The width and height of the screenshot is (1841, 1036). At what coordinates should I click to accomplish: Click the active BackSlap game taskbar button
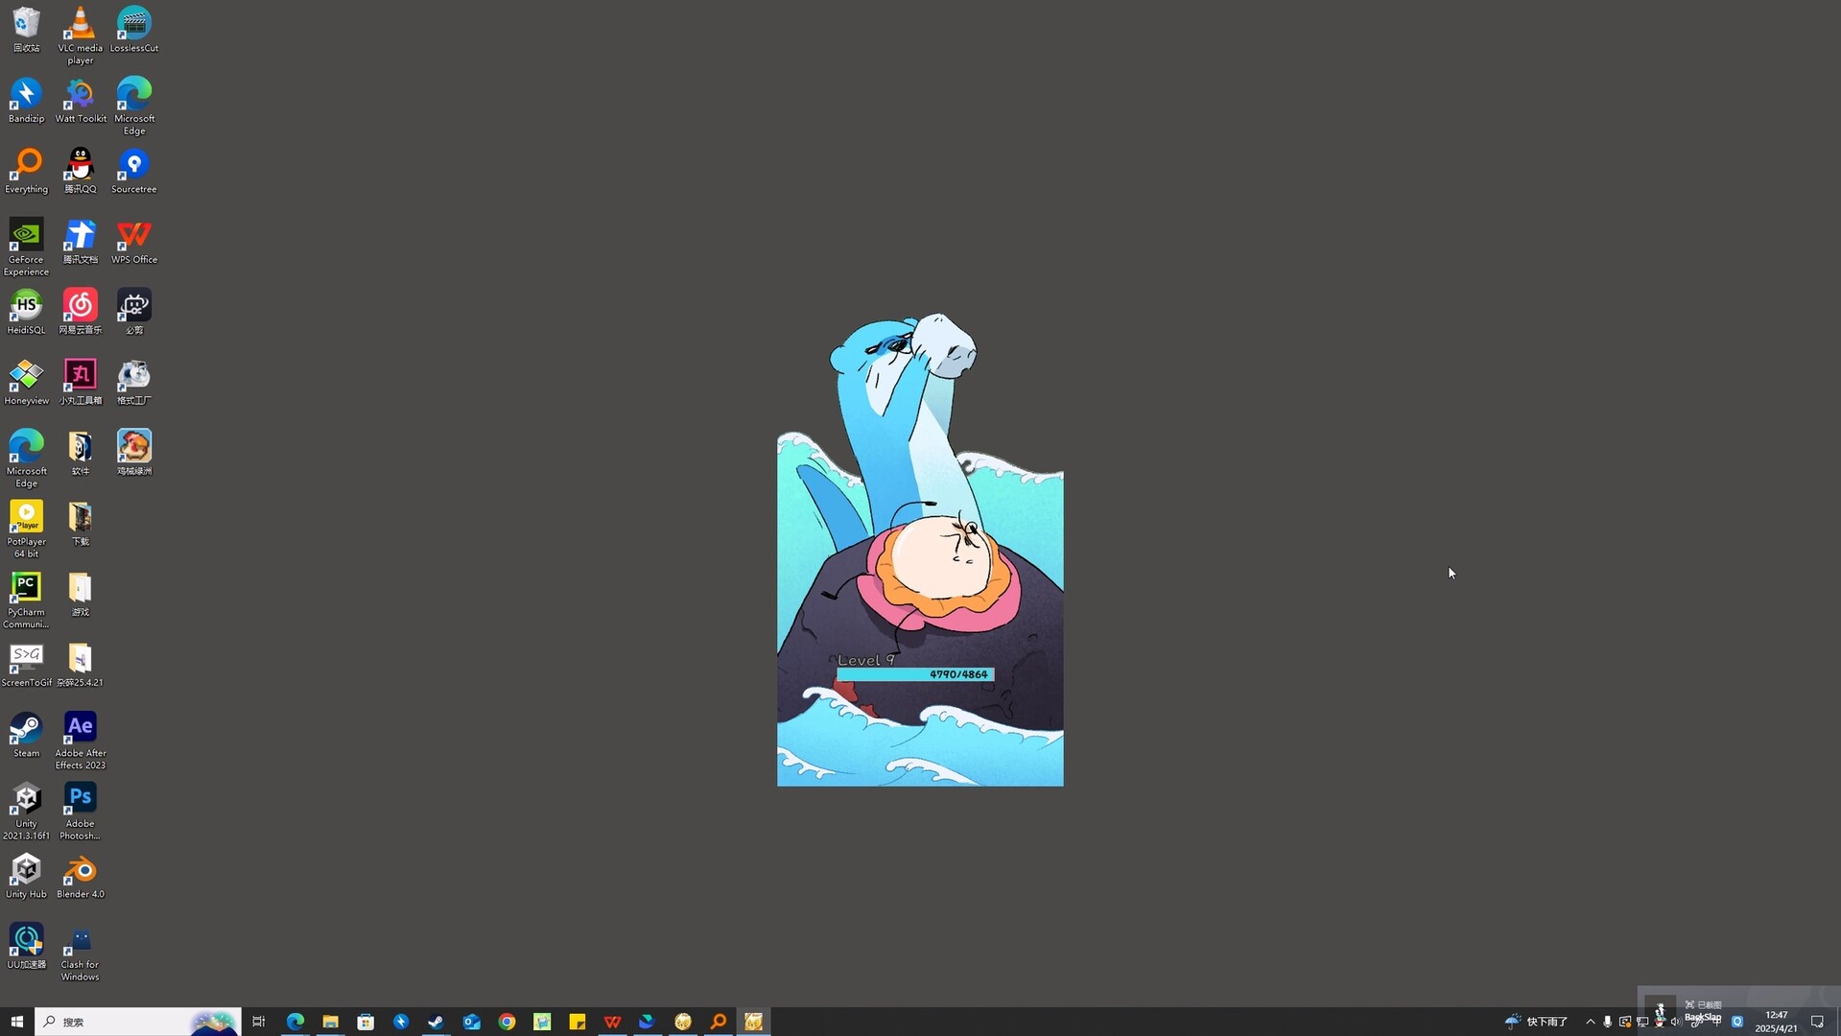753,1022
